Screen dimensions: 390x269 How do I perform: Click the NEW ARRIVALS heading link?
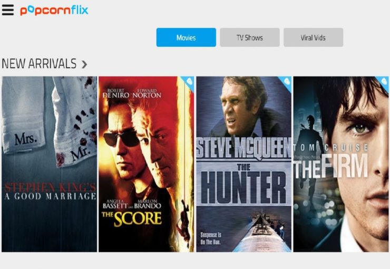pyautogui.click(x=39, y=63)
